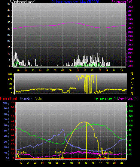The width and height of the screenshot is (140, 167).
Task: Click the "360" wind direction axis value
Action: click(10, 74)
